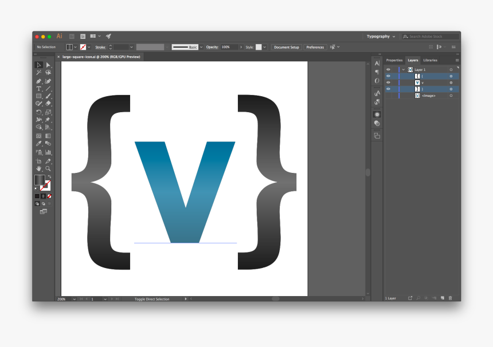Click target circle of the <Image> sublayer
This screenshot has width=493, height=347.
click(451, 96)
